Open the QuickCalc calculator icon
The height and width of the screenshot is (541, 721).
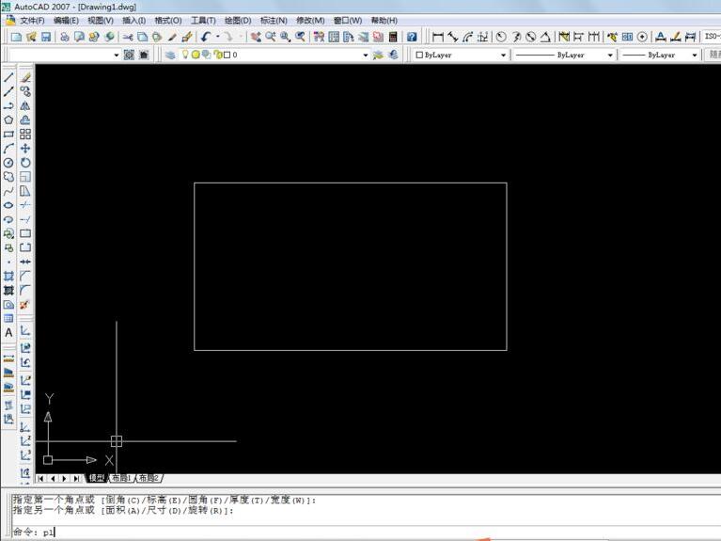click(393, 37)
